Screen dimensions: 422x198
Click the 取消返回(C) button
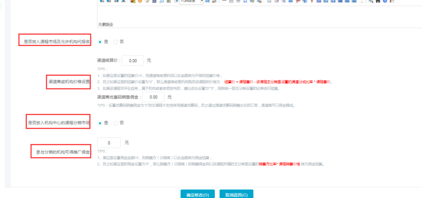(236, 195)
